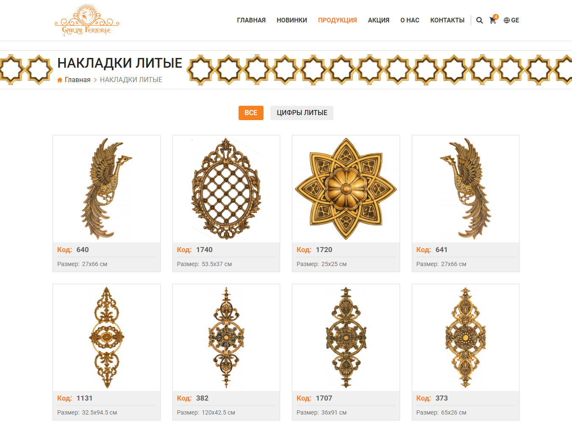Image resolution: width=572 pixels, height=423 pixels.
Task: Open the peacock product image code 640
Action: click(x=106, y=189)
